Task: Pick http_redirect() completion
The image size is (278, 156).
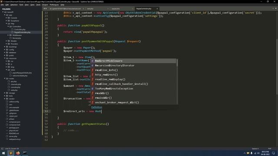Action: 133,75
